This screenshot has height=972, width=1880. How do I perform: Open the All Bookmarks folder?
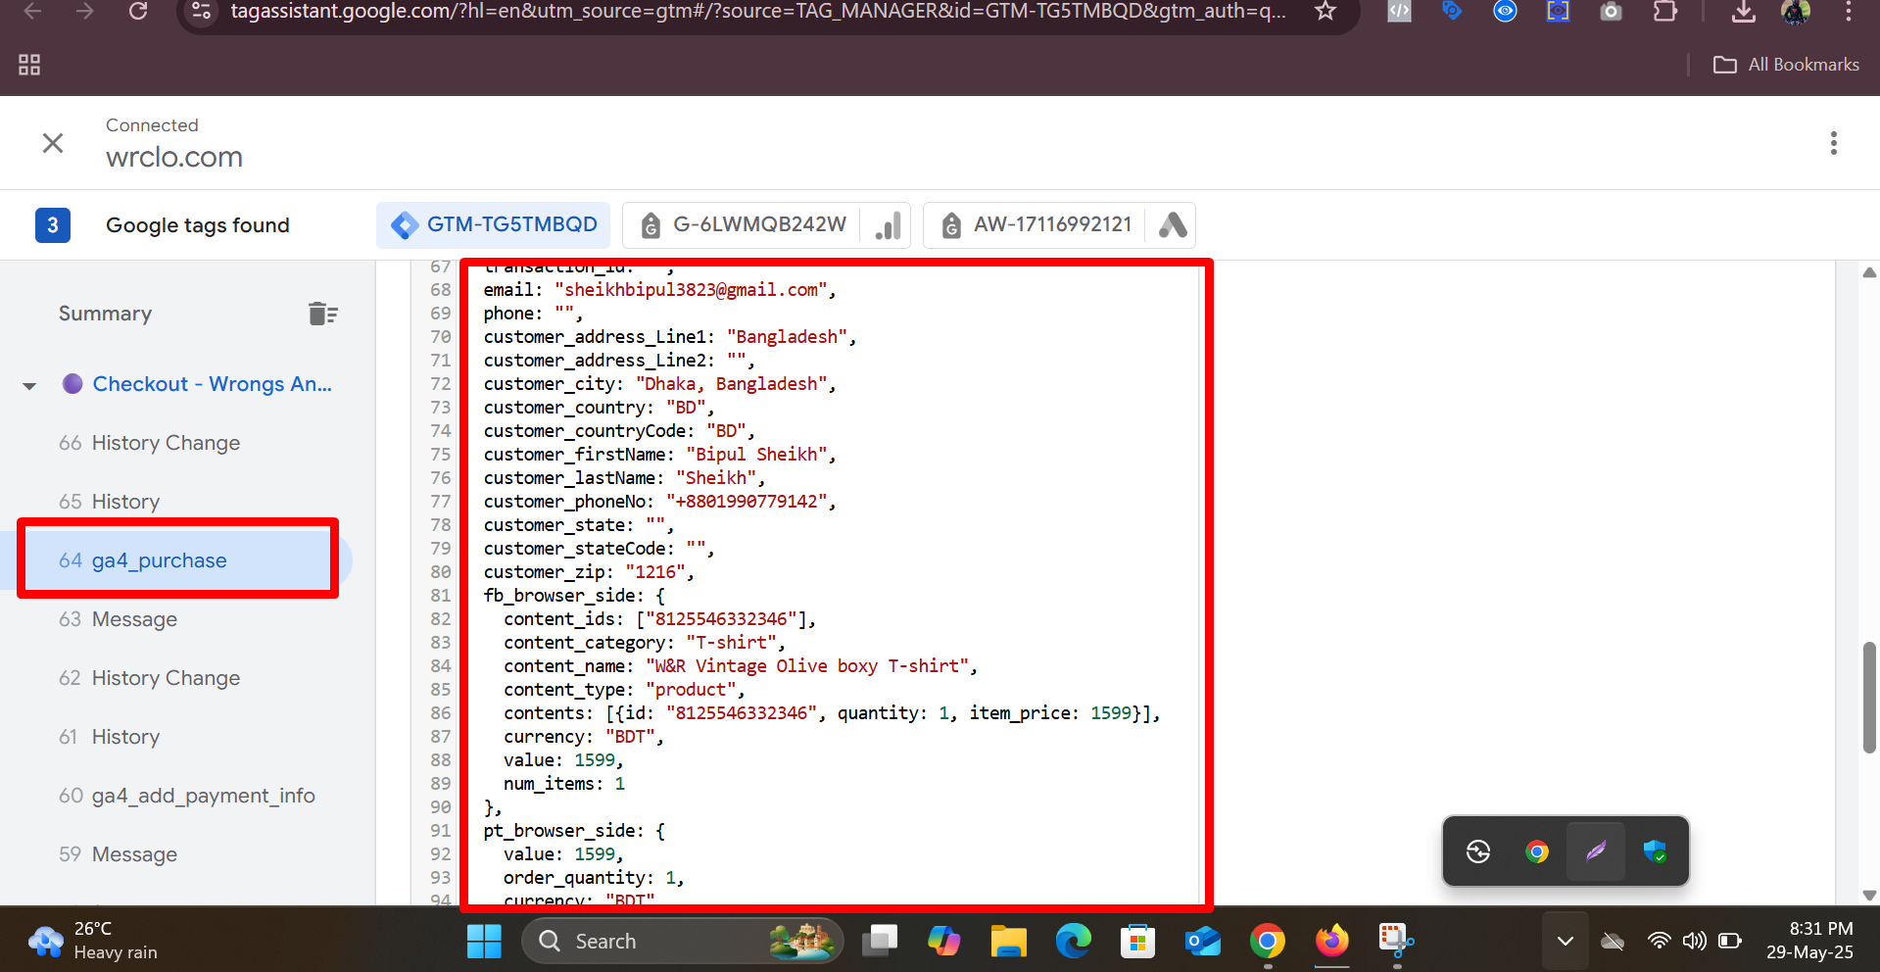1786,65
